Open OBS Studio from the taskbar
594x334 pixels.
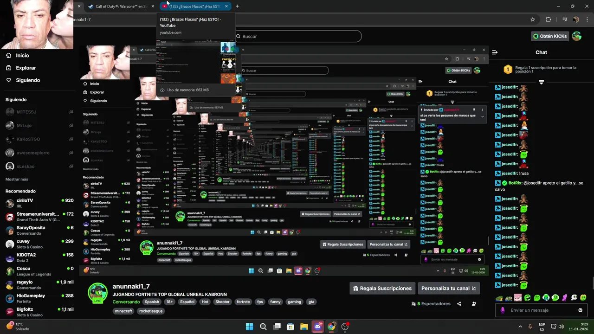[345, 327]
